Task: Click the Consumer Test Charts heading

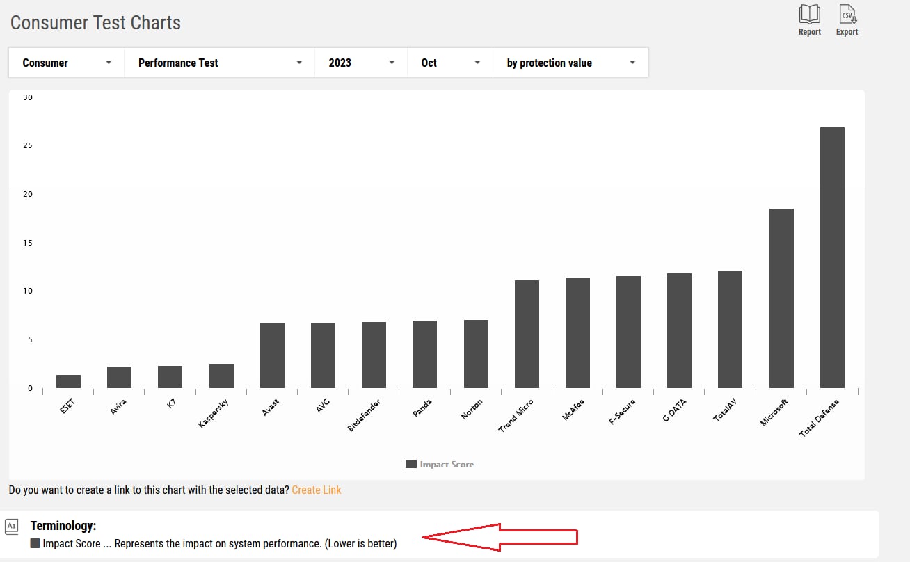Action: click(x=95, y=22)
